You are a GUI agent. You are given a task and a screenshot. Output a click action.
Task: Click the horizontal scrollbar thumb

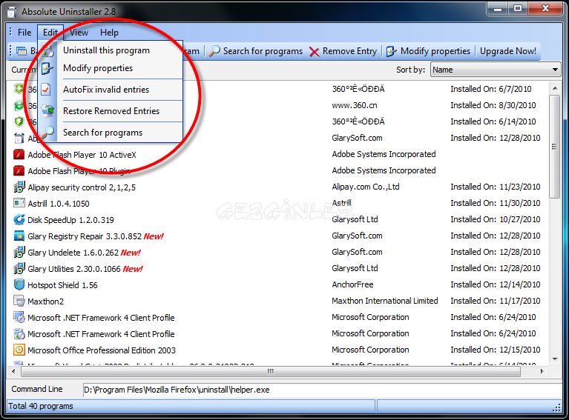pyautogui.click(x=271, y=371)
